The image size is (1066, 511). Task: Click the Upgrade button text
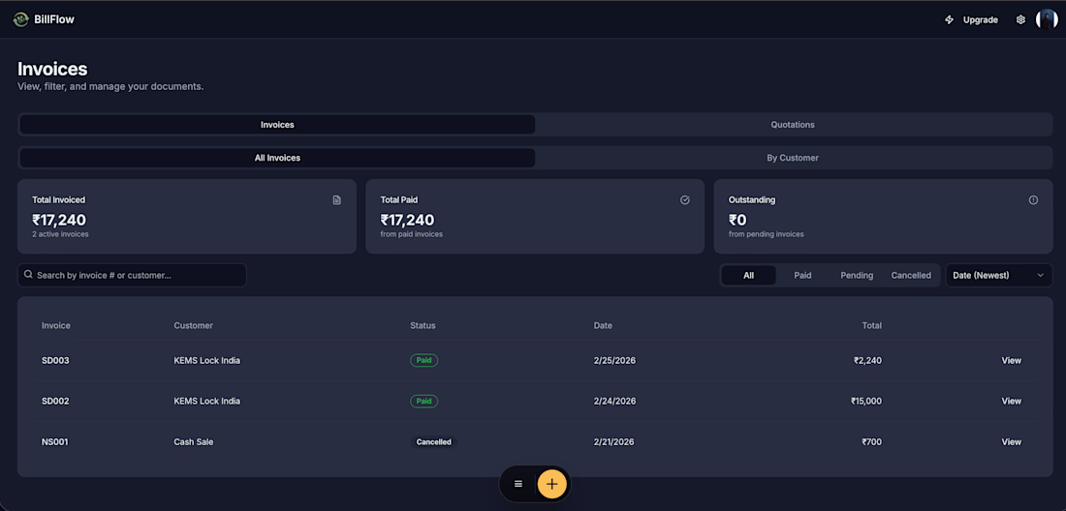(x=981, y=19)
